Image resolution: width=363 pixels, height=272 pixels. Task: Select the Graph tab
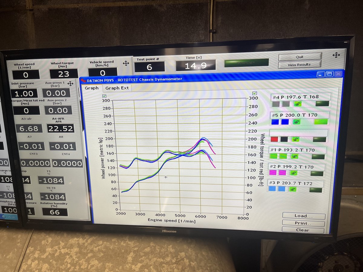(x=91, y=88)
